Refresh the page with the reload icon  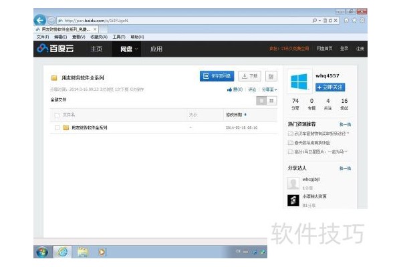pos(330,21)
